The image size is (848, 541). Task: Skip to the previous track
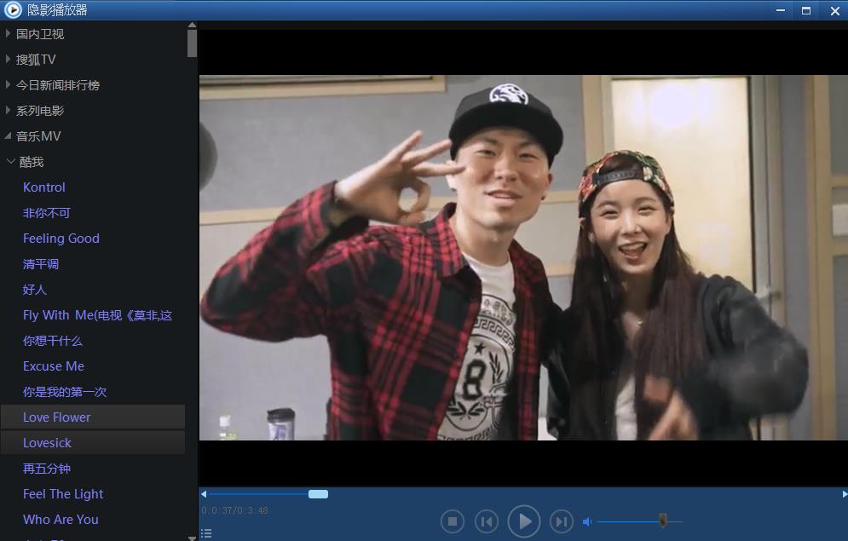(x=486, y=521)
